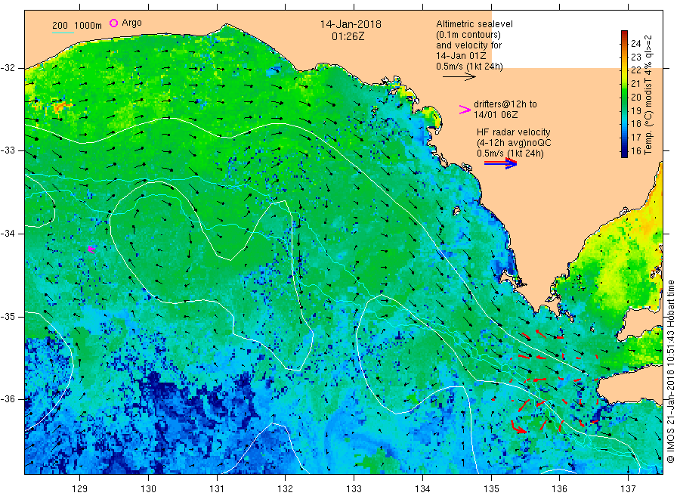Viewport: 680px width, 499px height.
Task: Click the black altimetric velocity scale arrow
Action: pyautogui.click(x=459, y=77)
